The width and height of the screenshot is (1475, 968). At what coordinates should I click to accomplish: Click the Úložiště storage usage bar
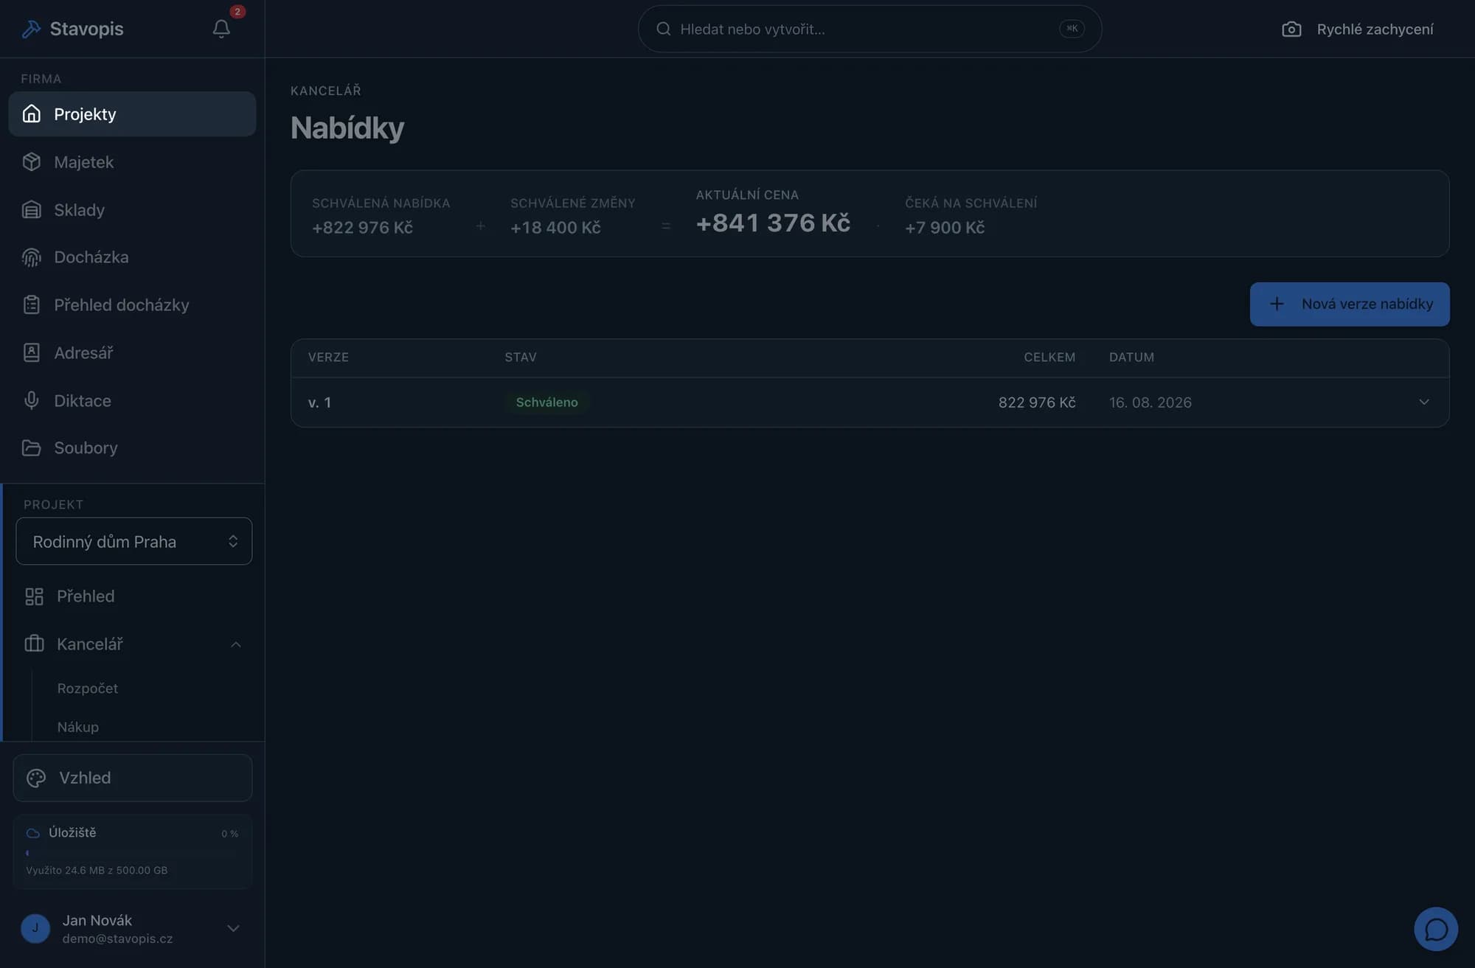point(132,853)
